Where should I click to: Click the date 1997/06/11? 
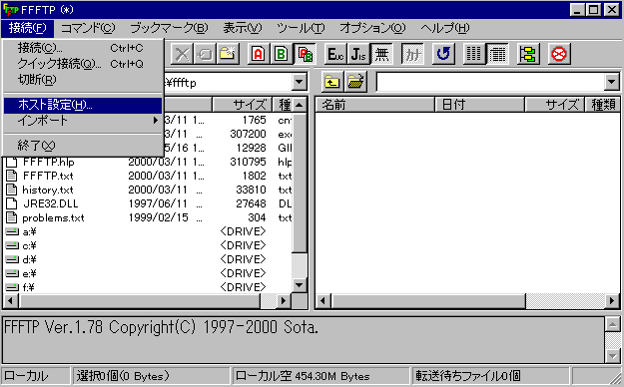[x=158, y=203]
